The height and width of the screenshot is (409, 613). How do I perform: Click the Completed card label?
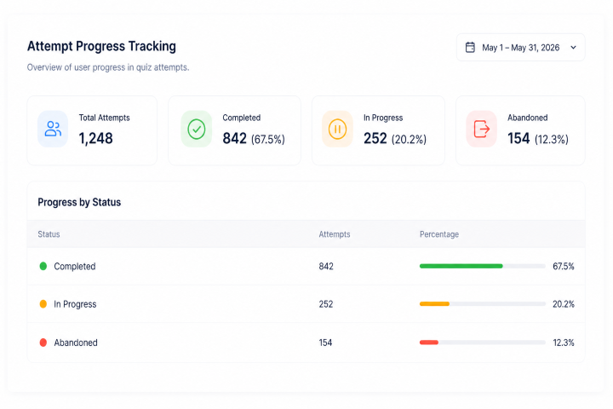point(242,118)
